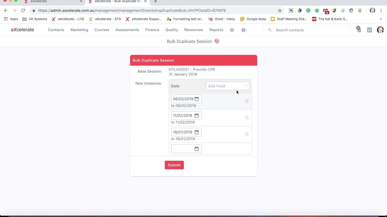387x217 pixels.
Task: Open the Kat & Katie PDF bookmark
Action: 330,19
